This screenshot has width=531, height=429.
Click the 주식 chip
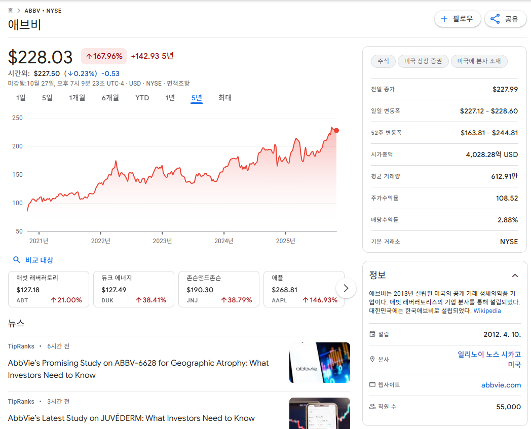(383, 61)
